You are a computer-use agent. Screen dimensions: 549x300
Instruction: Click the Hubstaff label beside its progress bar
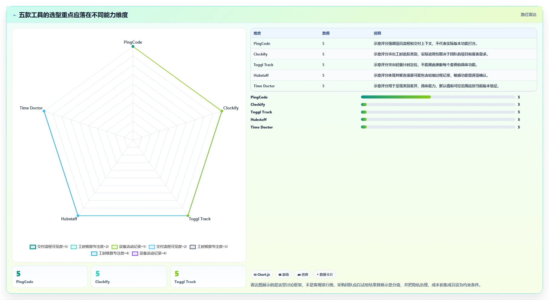pyautogui.click(x=259, y=120)
